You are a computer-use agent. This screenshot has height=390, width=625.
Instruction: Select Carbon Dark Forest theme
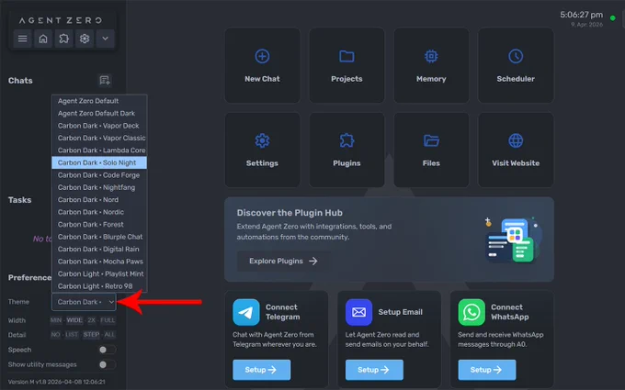click(x=99, y=225)
